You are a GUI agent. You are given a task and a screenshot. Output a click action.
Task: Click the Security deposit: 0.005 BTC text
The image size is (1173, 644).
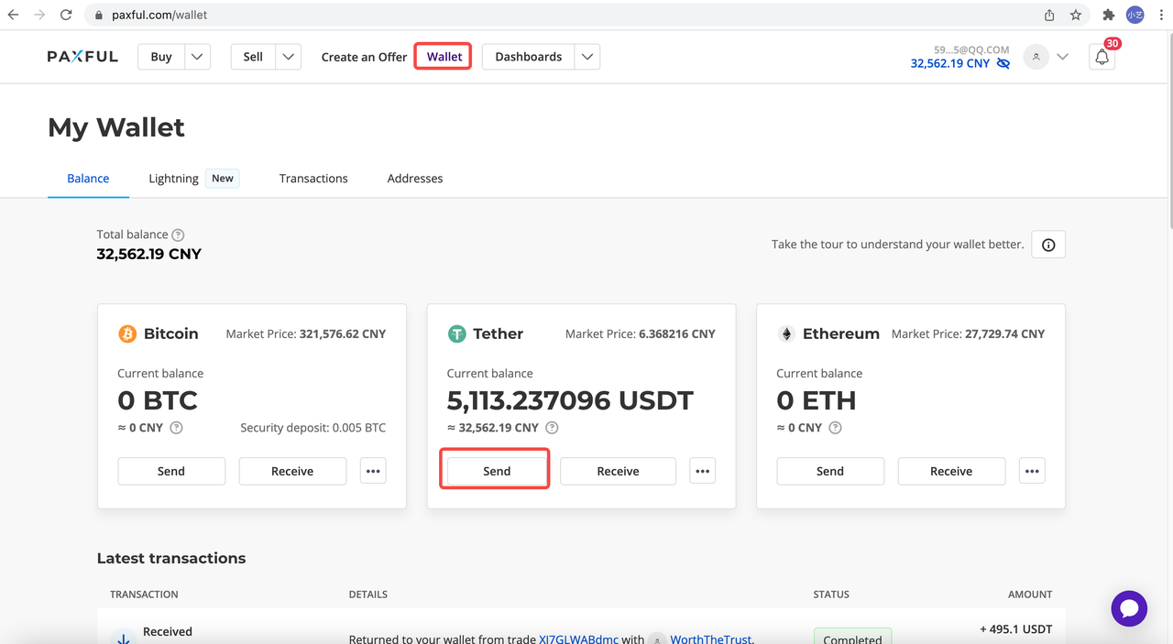pyautogui.click(x=313, y=428)
